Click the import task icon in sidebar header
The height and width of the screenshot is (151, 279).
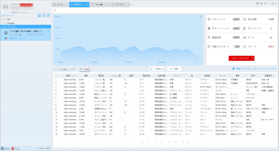click(39, 15)
